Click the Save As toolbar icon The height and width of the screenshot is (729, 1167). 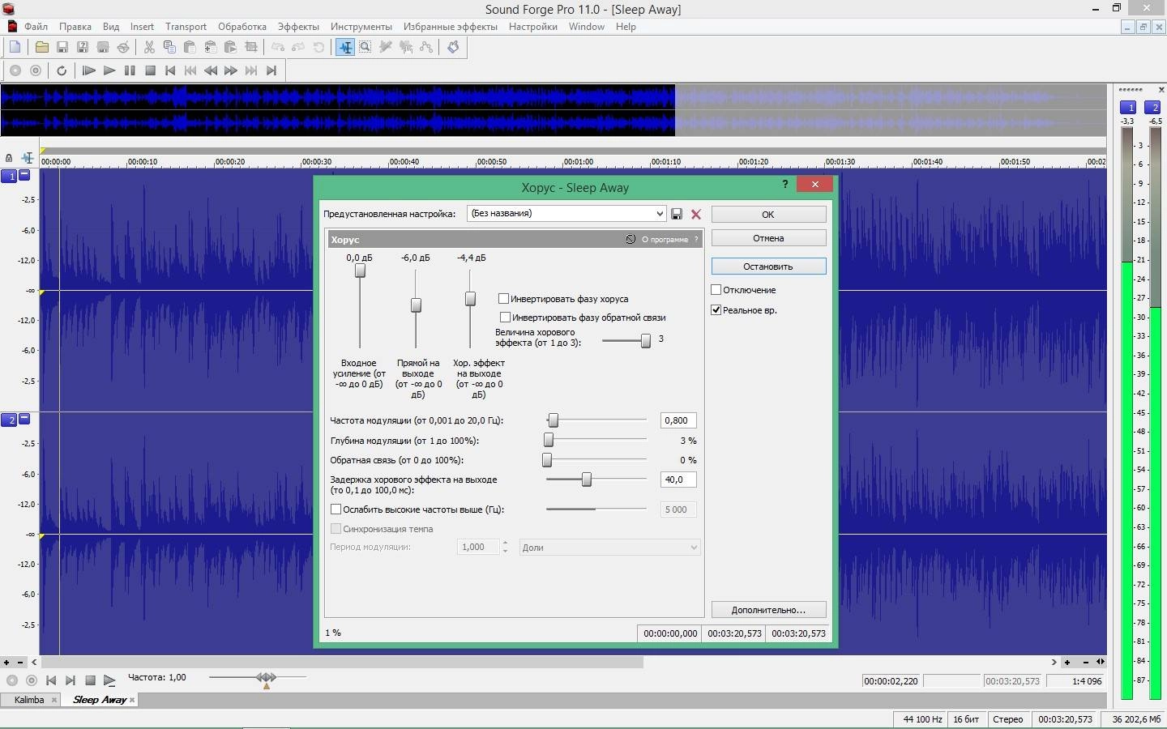pos(82,47)
